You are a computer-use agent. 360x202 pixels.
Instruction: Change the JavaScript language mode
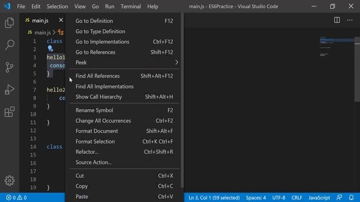point(319,198)
